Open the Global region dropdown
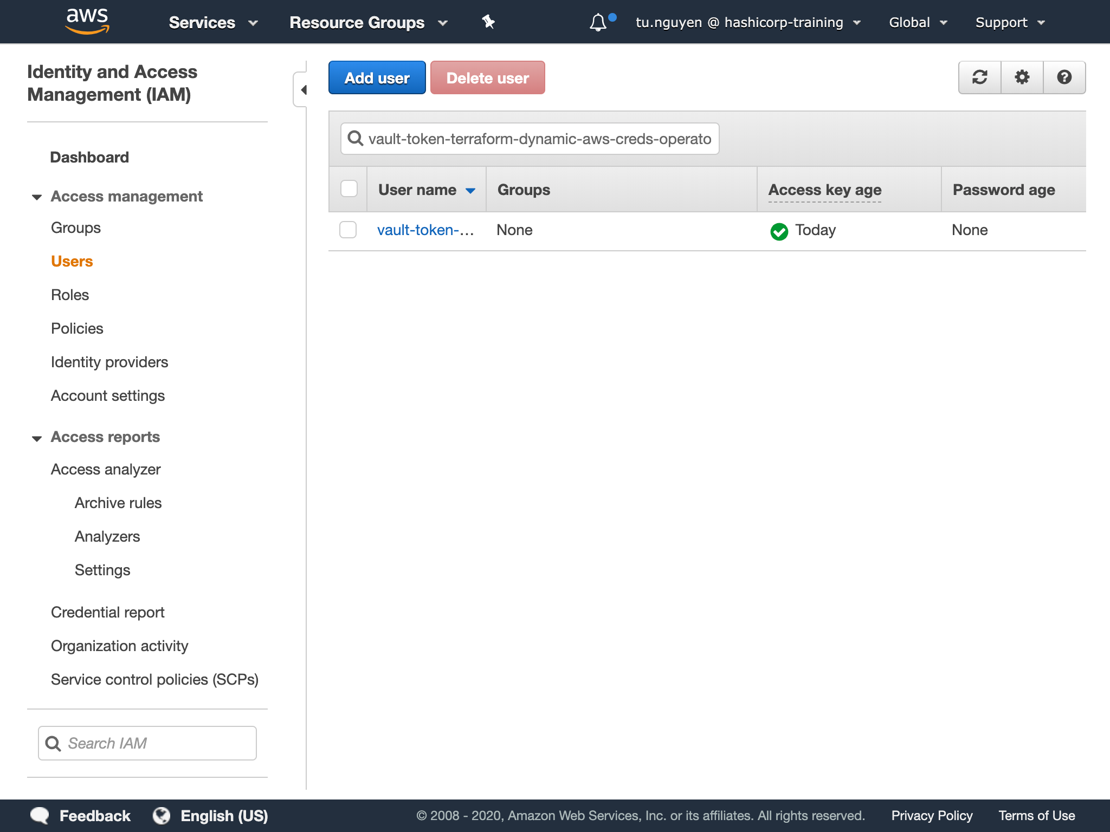The height and width of the screenshot is (832, 1110). tap(917, 22)
